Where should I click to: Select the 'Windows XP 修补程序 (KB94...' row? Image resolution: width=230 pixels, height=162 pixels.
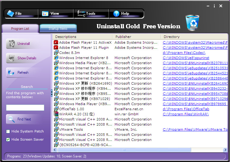click(x=140, y=89)
